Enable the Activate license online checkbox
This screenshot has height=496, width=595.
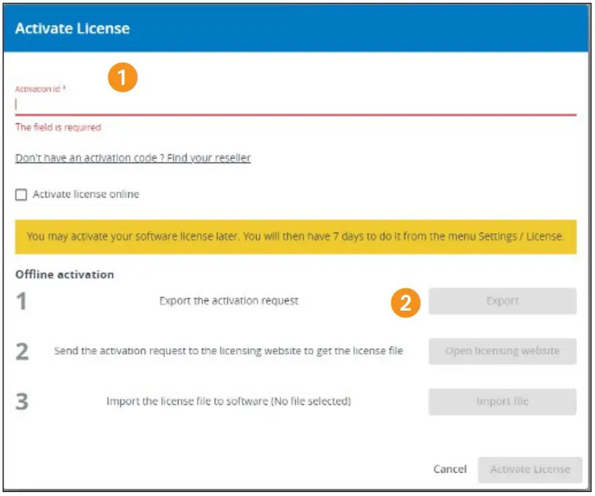click(22, 194)
